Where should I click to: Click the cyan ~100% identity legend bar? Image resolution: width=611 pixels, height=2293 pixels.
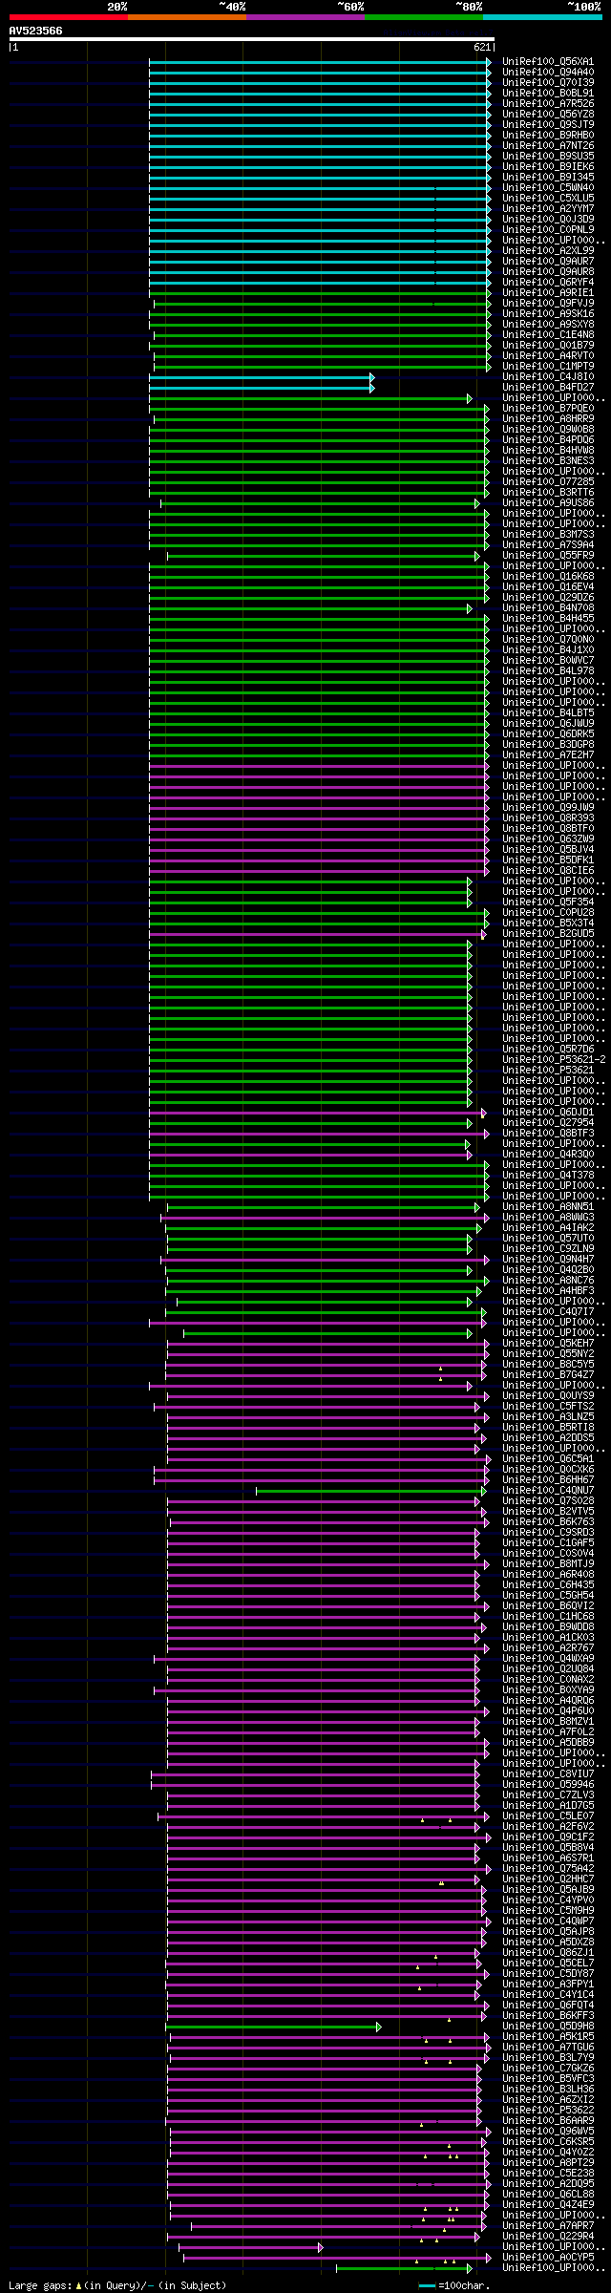pyautogui.click(x=541, y=17)
